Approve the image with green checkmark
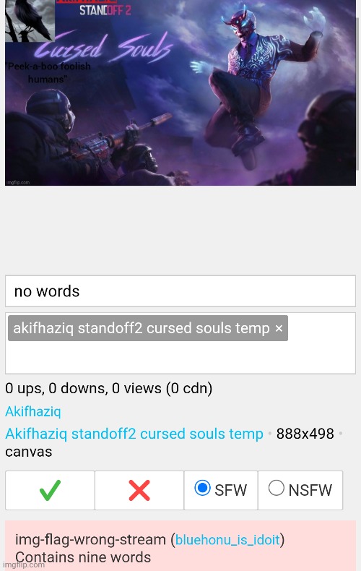Image resolution: width=361 pixels, height=571 pixels. 50,490
